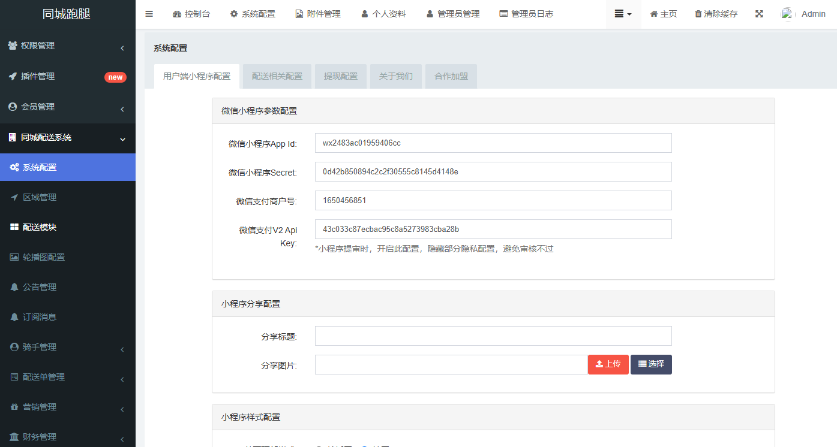This screenshot has width=837, height=447.
Task: Open the 控制台 dashboard tab
Action: click(191, 14)
